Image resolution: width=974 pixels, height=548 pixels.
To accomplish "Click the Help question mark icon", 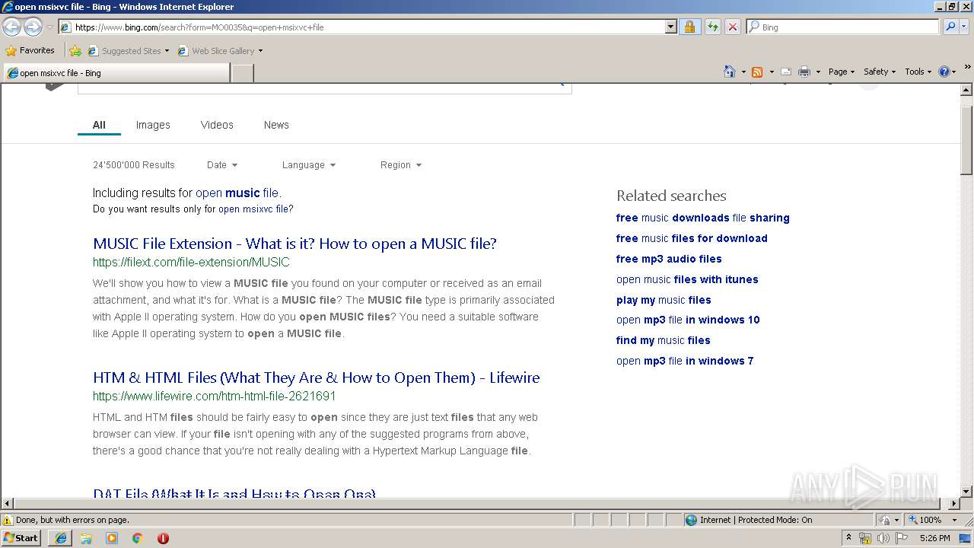I will (x=944, y=72).
